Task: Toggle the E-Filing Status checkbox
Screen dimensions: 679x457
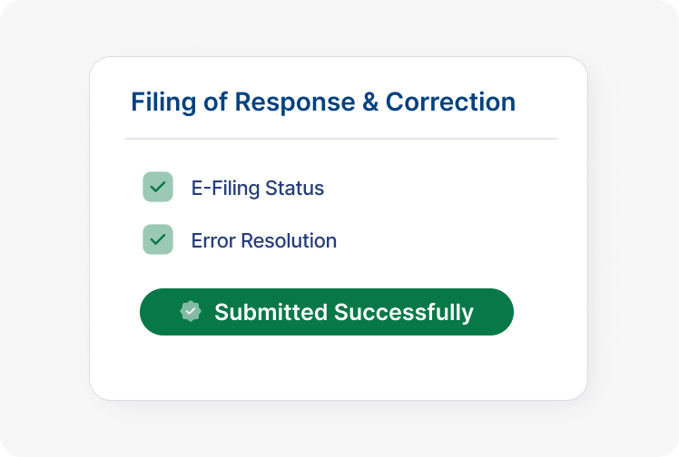Action: pos(158,187)
